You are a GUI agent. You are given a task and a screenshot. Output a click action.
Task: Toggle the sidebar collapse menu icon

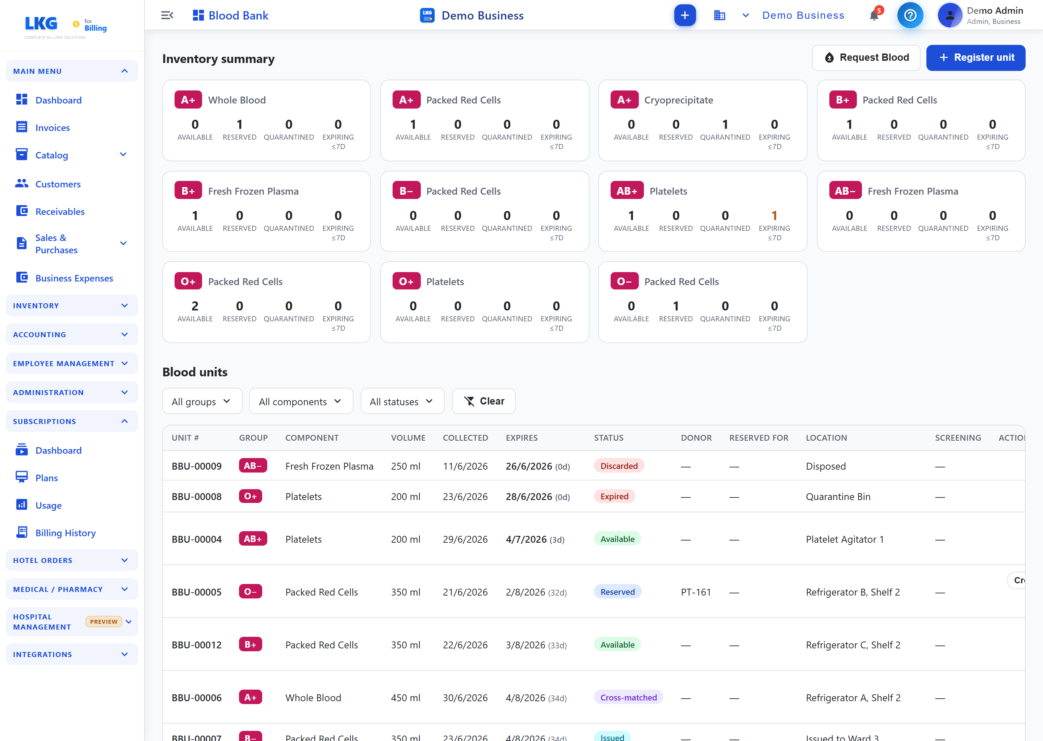(167, 16)
